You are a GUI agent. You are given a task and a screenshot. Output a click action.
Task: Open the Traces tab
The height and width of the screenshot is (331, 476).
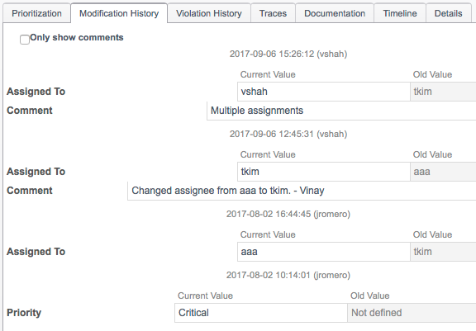(x=273, y=13)
